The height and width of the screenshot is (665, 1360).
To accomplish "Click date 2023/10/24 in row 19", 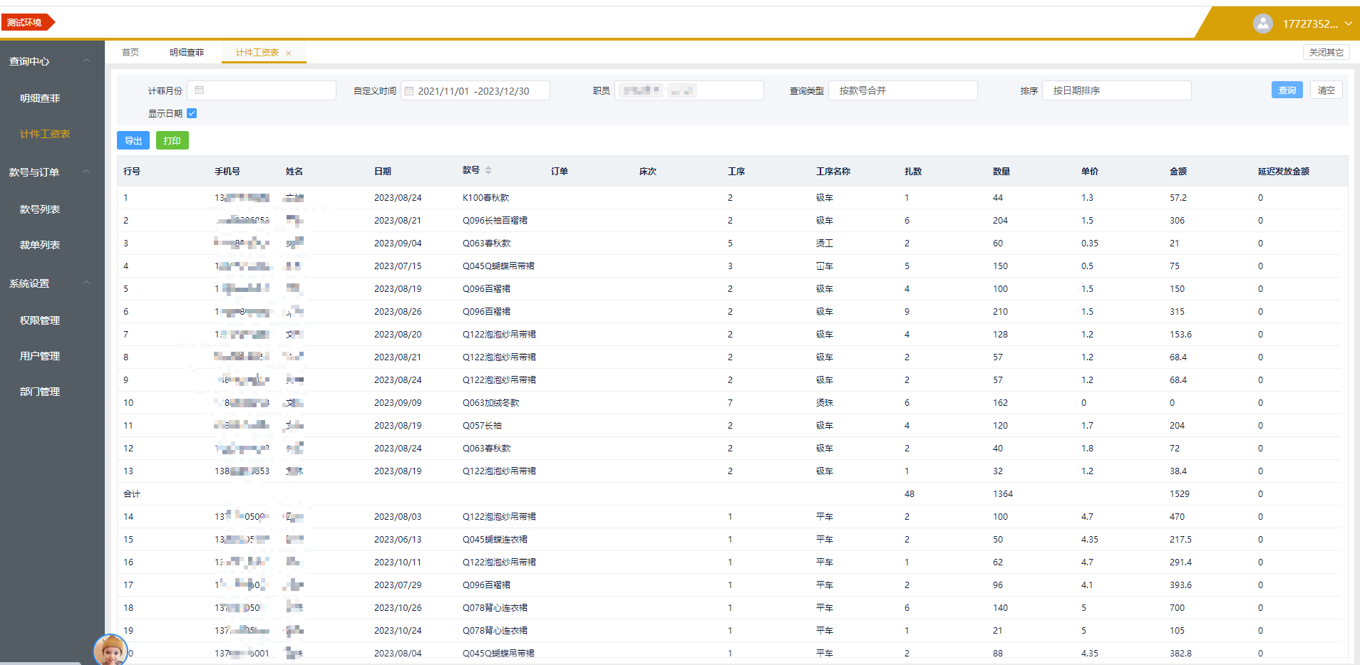I will tap(398, 631).
